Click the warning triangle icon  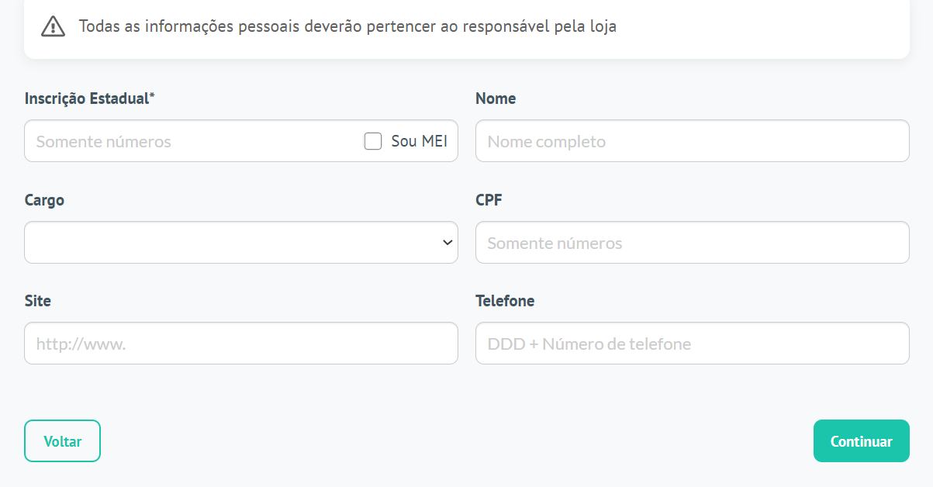click(53, 26)
